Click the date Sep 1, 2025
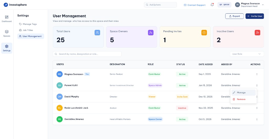The image size is (269, 139). pos(205,74)
